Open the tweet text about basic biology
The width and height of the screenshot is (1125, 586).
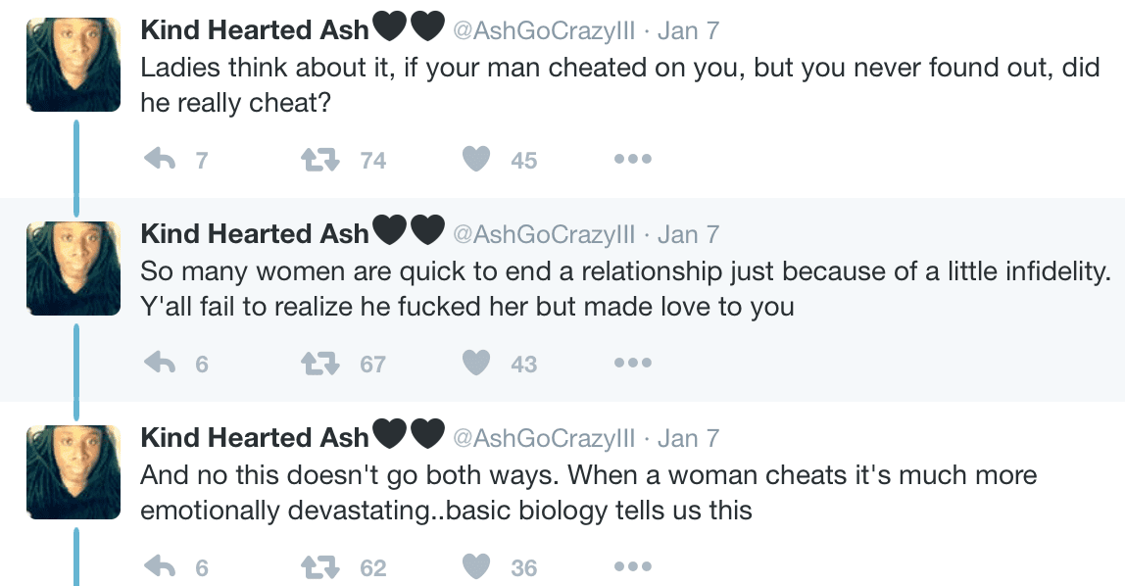tap(588, 493)
